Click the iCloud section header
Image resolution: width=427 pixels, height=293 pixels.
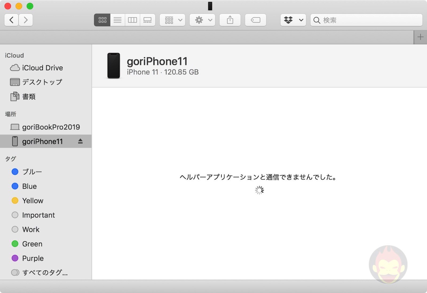[14, 56]
